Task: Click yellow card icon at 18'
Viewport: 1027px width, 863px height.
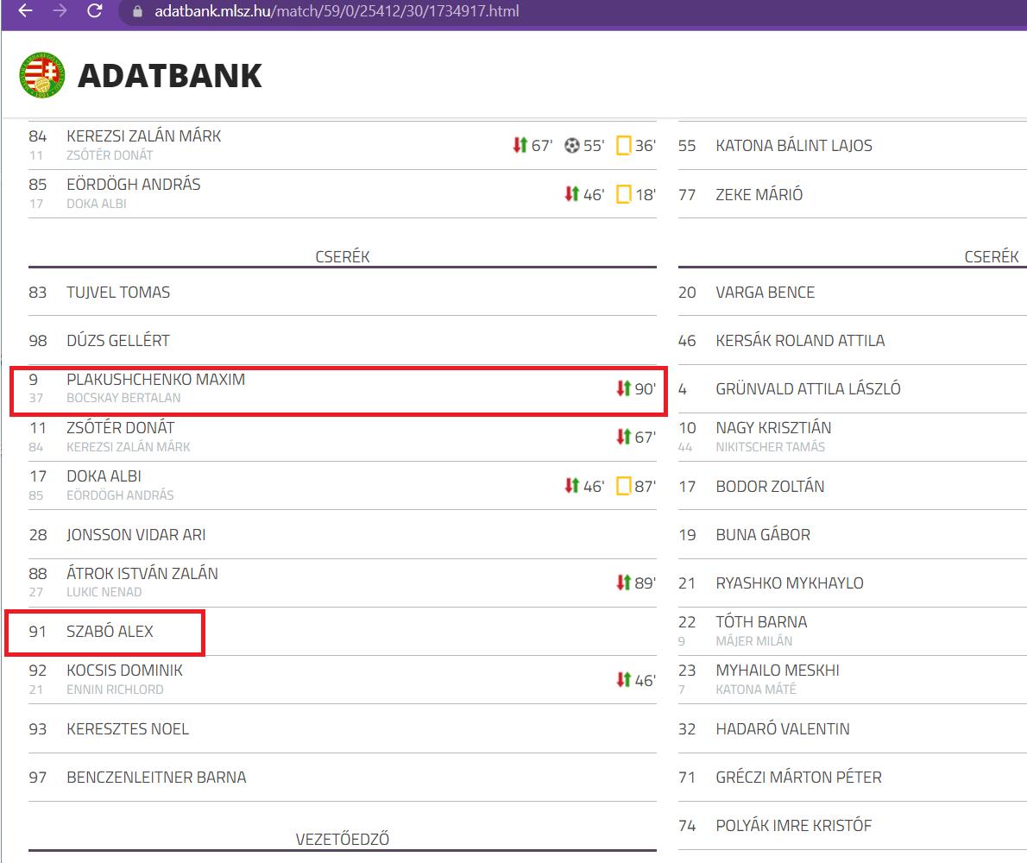Action: (x=623, y=194)
